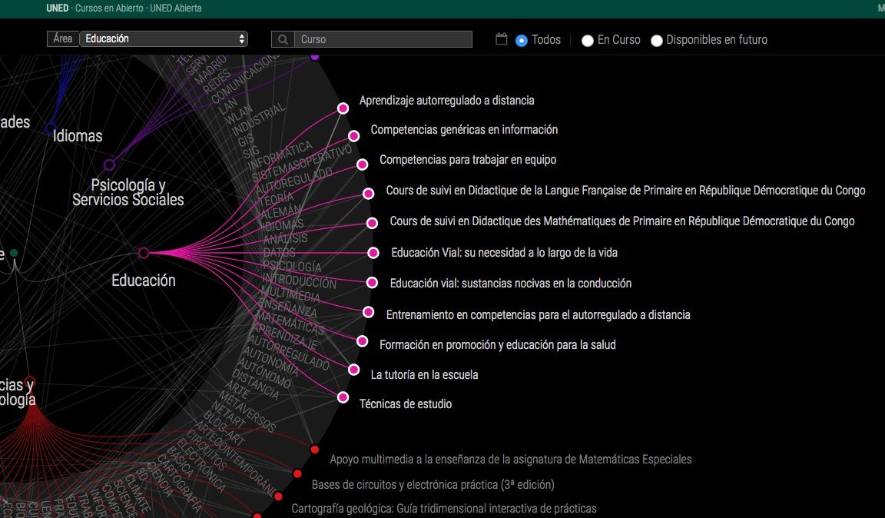Open Técnicas de estudio course
Screen dimensions: 885x518
point(406,404)
